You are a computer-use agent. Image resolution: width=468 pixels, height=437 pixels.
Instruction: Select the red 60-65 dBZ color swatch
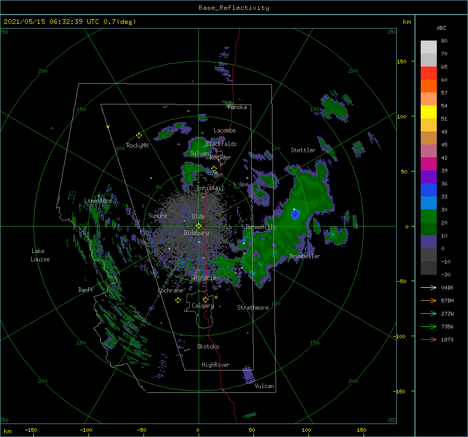(428, 73)
